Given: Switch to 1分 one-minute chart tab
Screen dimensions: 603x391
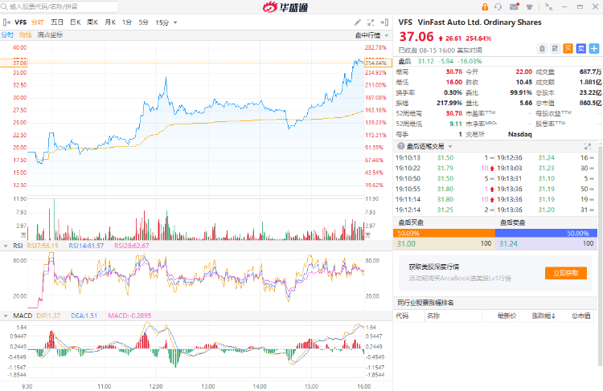Looking at the screenshot, I should (x=127, y=22).
